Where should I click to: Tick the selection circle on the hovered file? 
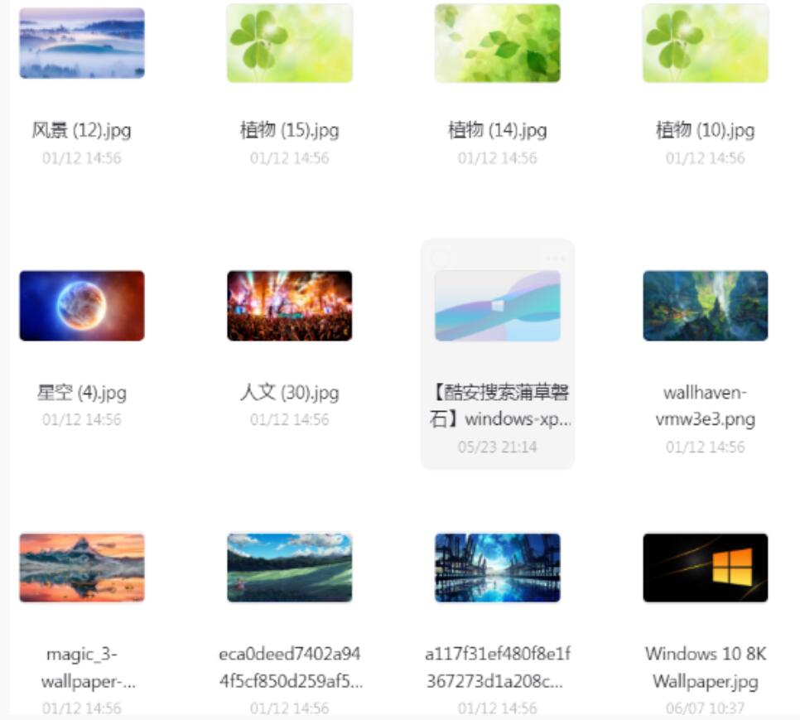click(x=440, y=259)
